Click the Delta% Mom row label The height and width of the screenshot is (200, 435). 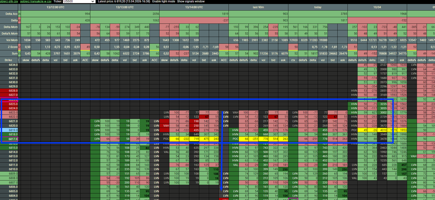[9, 33]
